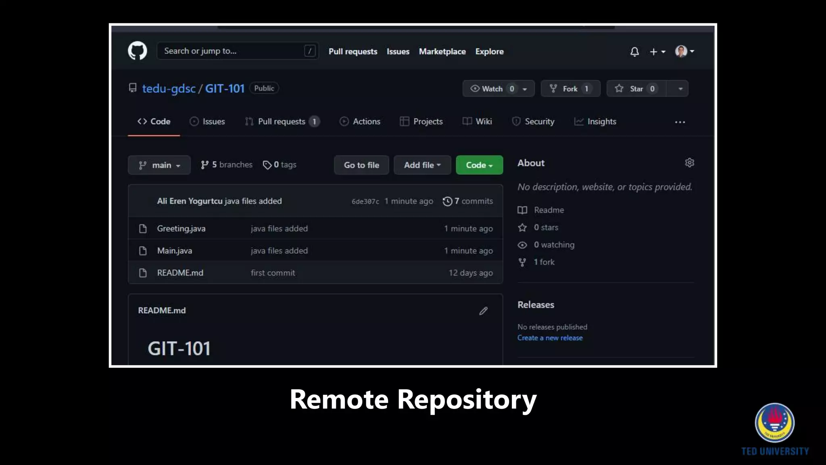Open the GitHub home logo
Viewport: 826px width, 465px height.
pyautogui.click(x=137, y=51)
